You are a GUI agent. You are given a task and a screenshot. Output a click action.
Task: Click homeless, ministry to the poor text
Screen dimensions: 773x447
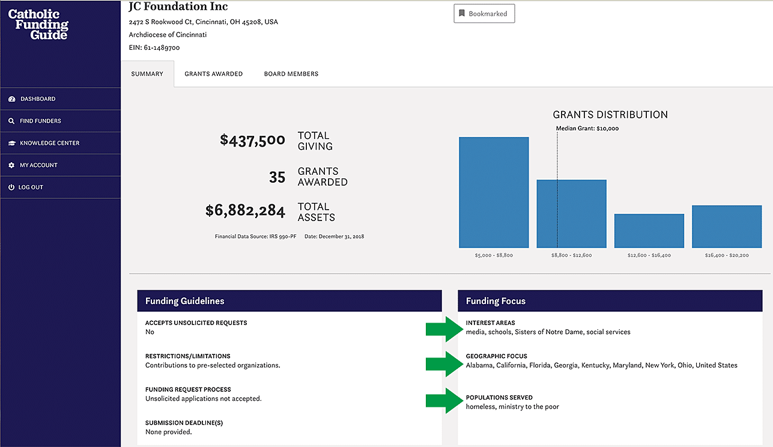[512, 407]
